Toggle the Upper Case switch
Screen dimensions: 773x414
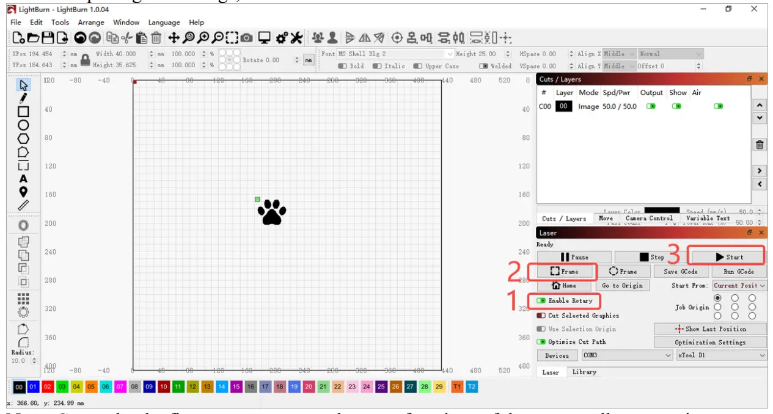coord(418,66)
